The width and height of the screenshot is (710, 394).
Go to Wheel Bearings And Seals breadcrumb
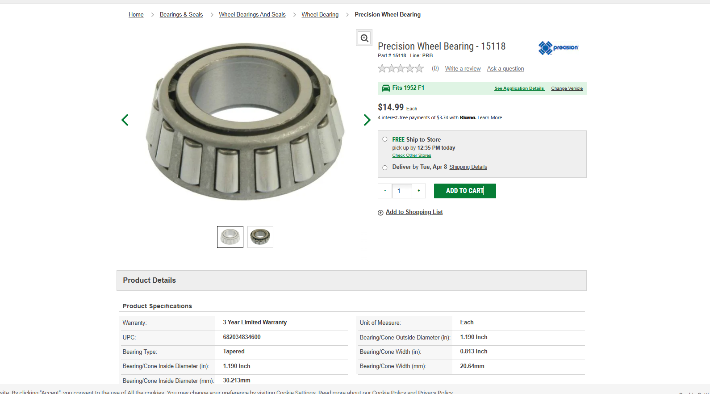pyautogui.click(x=252, y=15)
